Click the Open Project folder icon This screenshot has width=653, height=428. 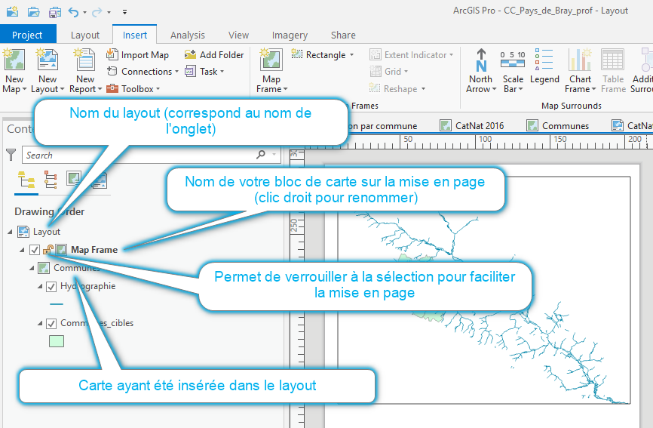coord(34,11)
